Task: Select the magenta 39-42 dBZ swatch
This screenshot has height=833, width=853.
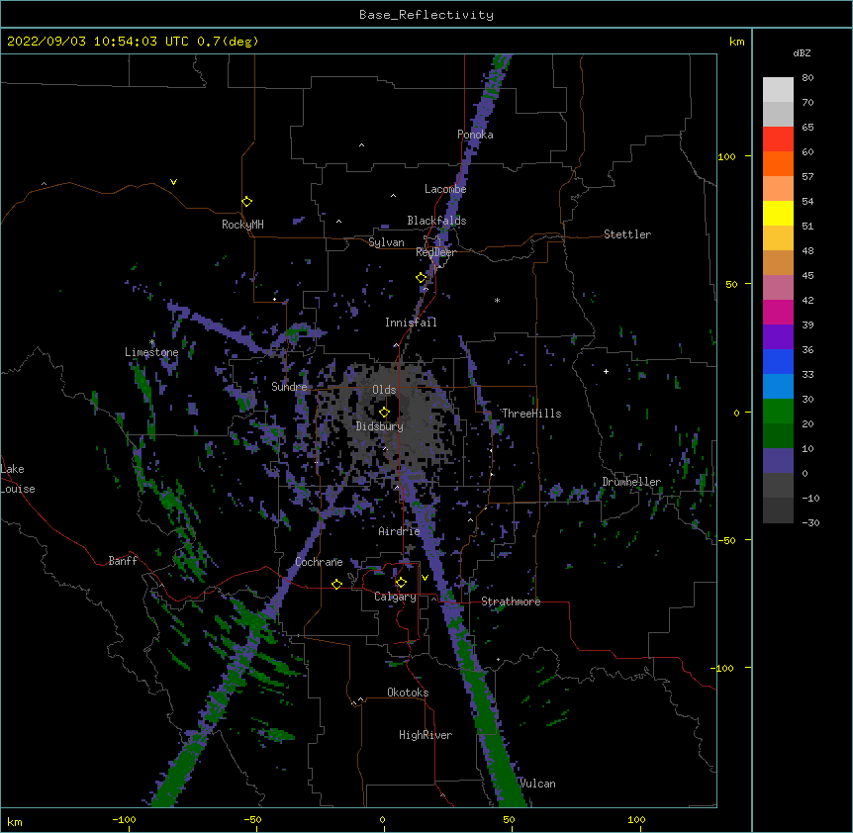Action: tap(778, 312)
